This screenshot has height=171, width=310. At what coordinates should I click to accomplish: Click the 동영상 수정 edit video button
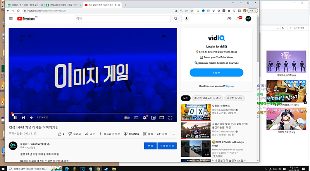[167, 146]
